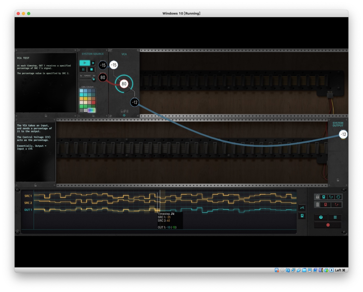
Task: Click the SRC 2 output jack showing 80
Action: (103, 78)
